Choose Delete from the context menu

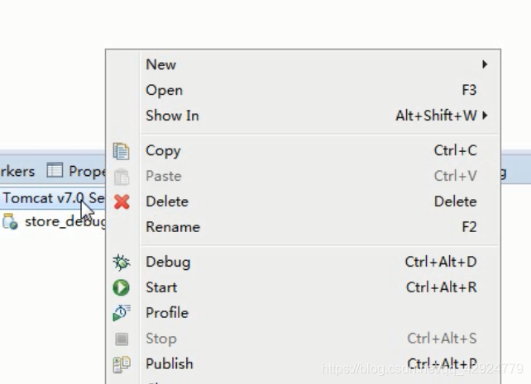(303, 201)
